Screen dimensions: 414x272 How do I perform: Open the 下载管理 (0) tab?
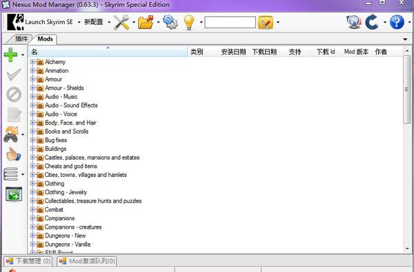pos(28,261)
